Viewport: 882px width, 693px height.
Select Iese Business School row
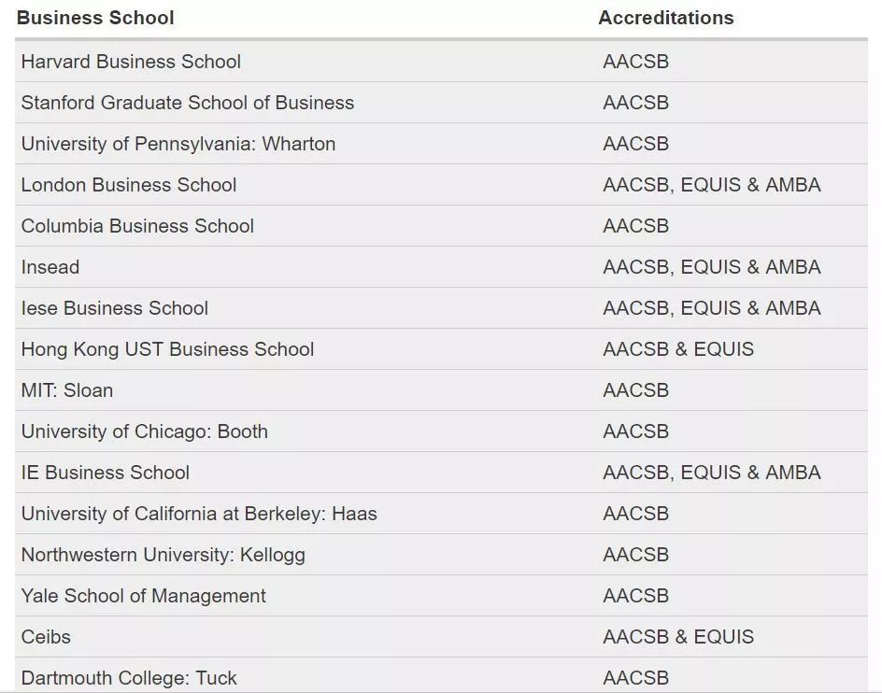click(115, 308)
